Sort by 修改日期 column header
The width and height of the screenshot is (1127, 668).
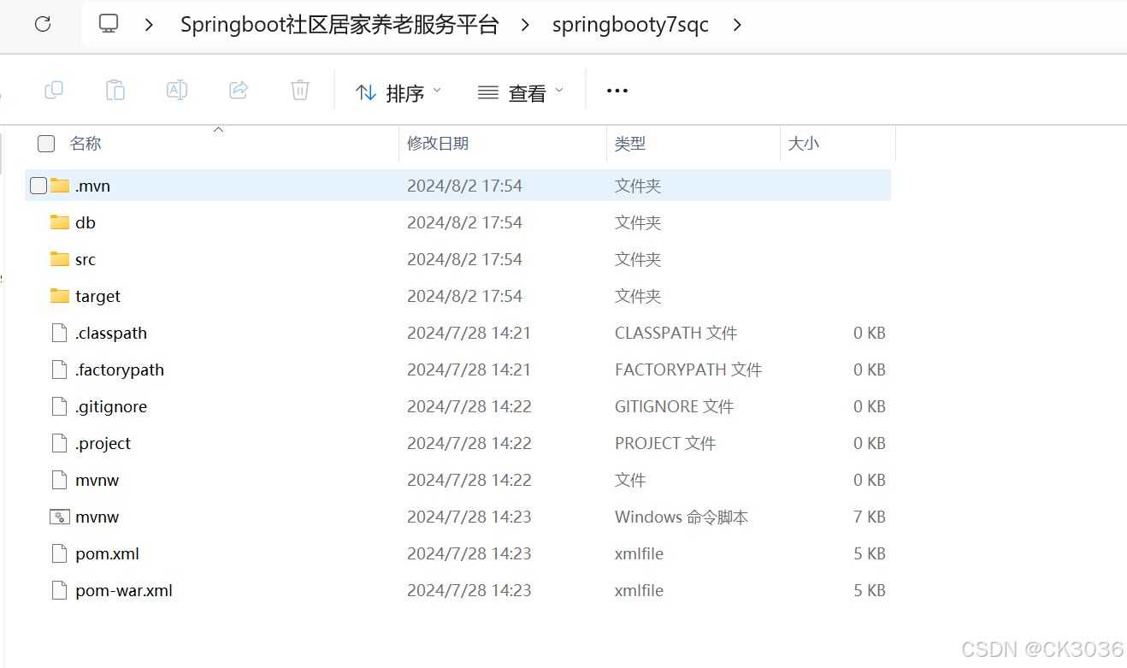438,144
